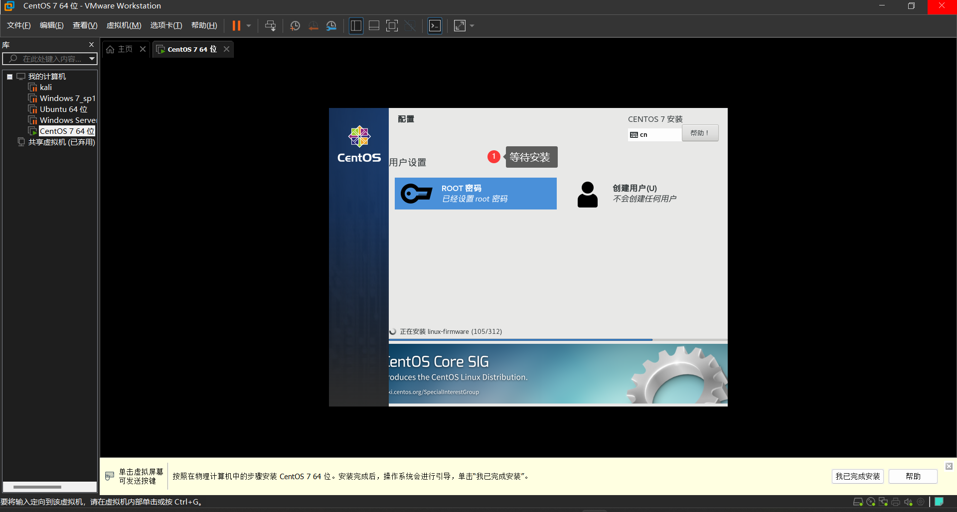The width and height of the screenshot is (957, 512).
Task: Select the 我的计算机 tree item
Action: 47,77
